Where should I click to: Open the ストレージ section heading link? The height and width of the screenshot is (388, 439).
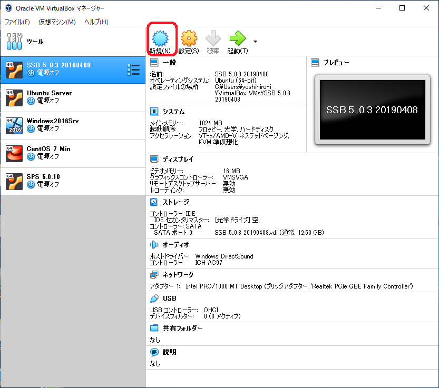tap(176, 202)
